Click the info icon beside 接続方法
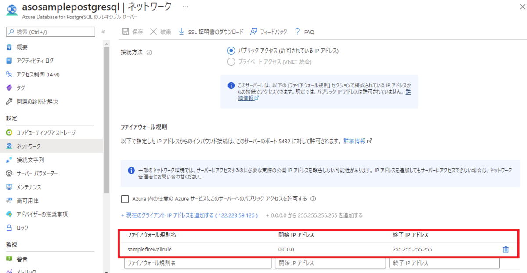This screenshot has width=527, height=273. coord(149,52)
